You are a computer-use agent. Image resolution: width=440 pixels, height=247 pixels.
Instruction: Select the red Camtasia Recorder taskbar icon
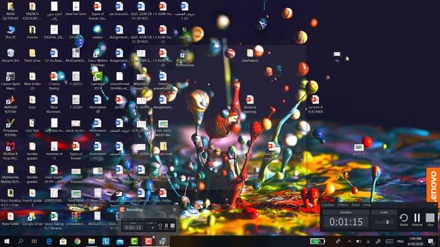pos(148,241)
